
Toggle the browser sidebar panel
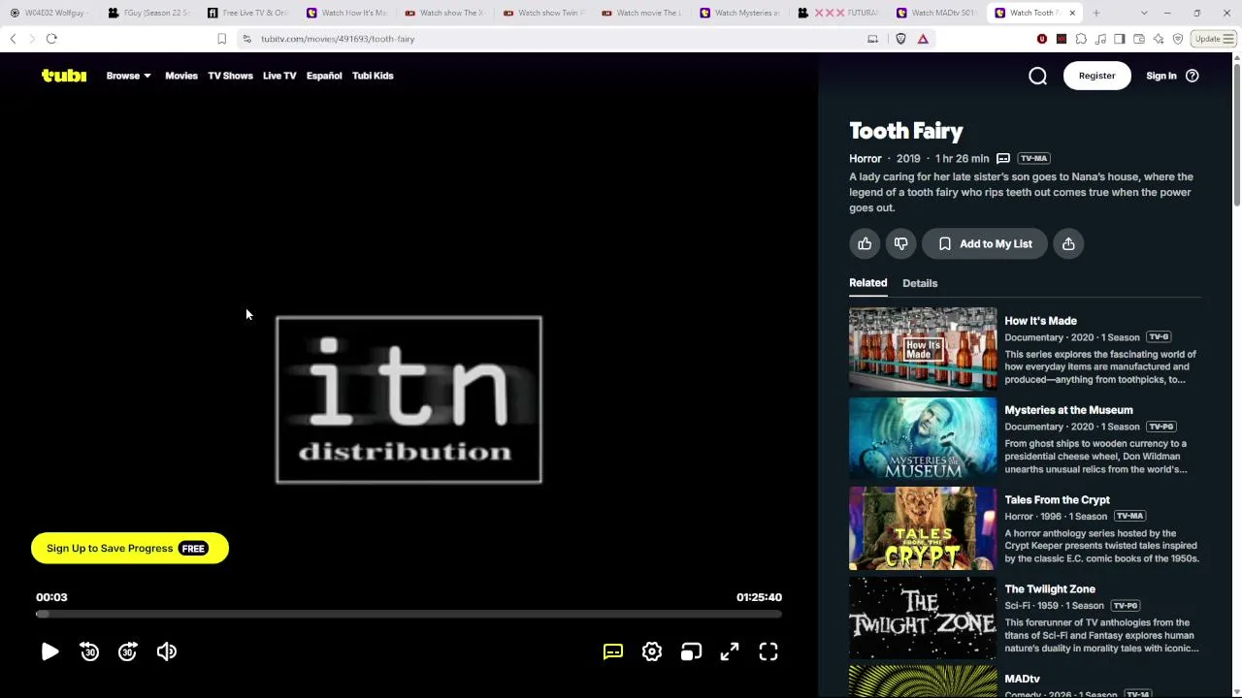[x=1120, y=39]
